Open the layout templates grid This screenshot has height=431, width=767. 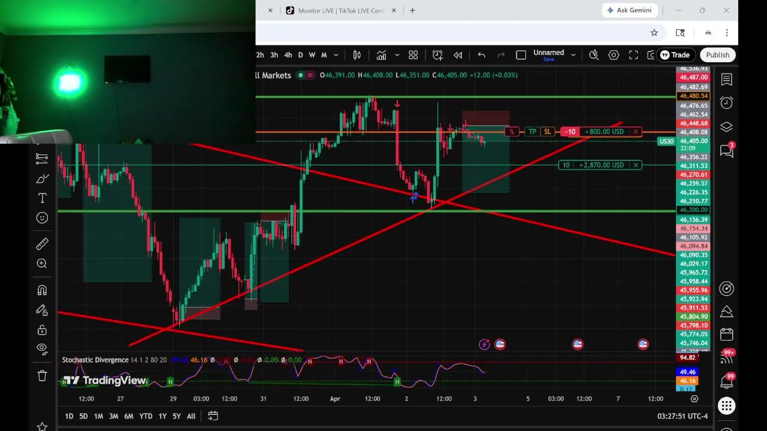click(x=413, y=55)
